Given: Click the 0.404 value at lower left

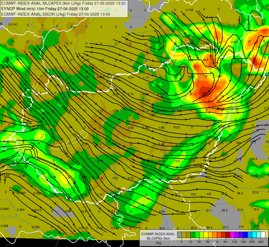Looking at the screenshot, I should pyautogui.click(x=21, y=210).
